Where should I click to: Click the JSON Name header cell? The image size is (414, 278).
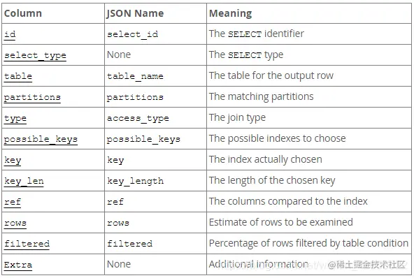coord(155,13)
